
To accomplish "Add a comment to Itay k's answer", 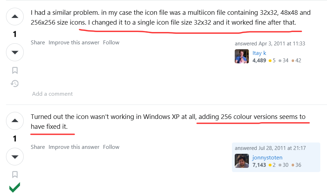I will [52, 94].
